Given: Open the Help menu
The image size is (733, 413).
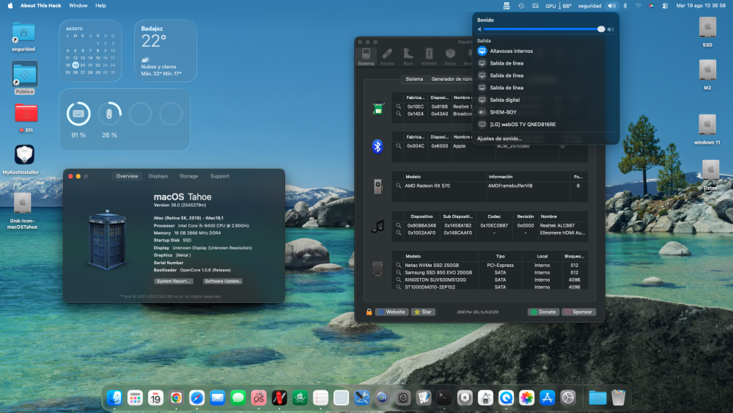Looking at the screenshot, I should pyautogui.click(x=100, y=6).
